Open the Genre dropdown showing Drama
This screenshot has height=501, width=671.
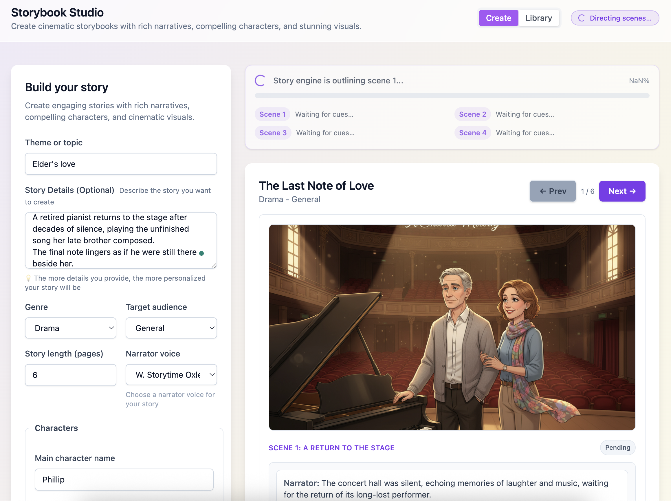coord(71,328)
